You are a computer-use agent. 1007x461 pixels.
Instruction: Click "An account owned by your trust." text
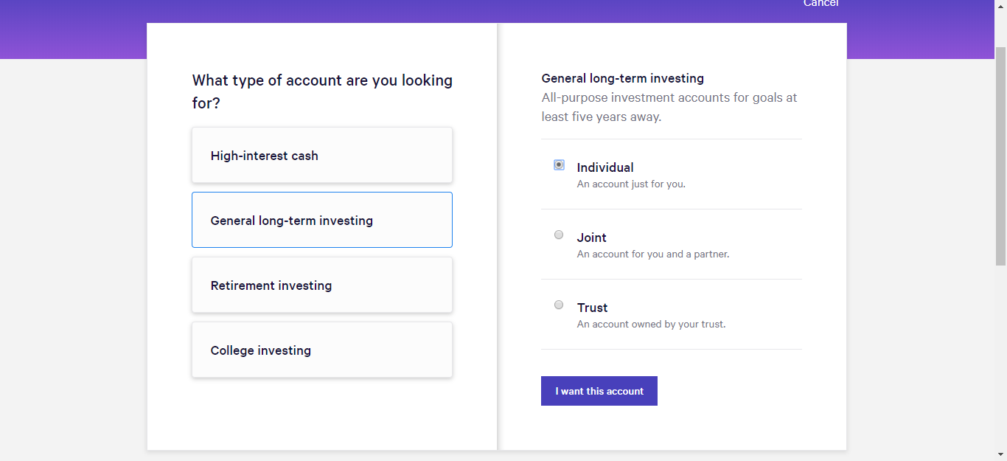(652, 325)
